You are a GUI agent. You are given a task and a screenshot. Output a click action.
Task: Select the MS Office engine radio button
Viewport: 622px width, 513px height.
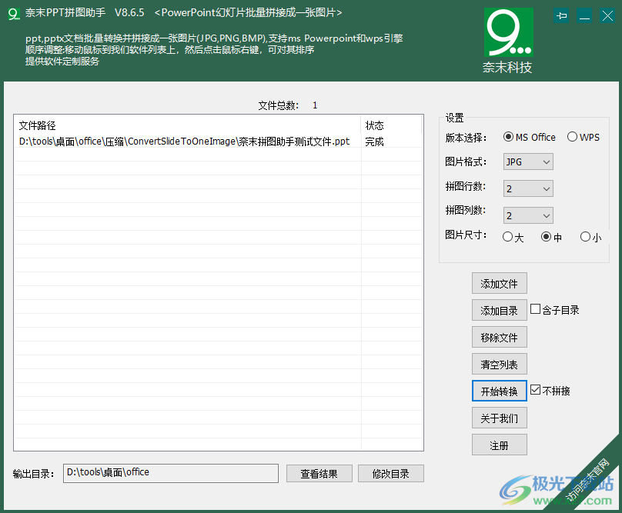click(x=508, y=137)
